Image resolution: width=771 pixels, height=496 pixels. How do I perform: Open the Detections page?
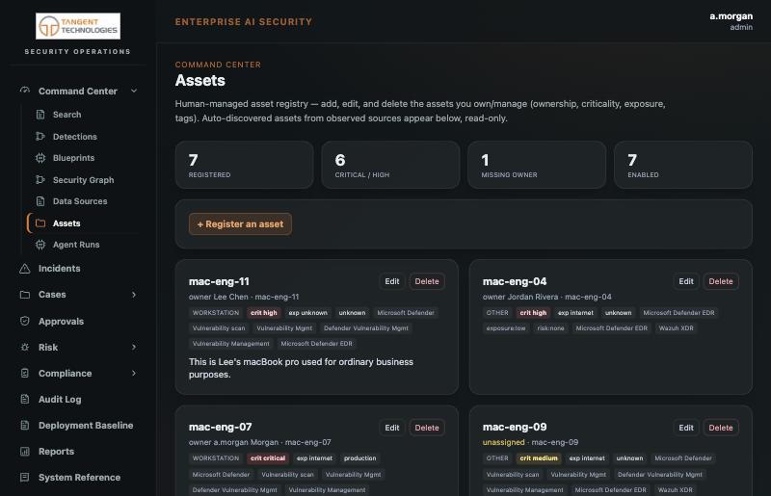[75, 137]
